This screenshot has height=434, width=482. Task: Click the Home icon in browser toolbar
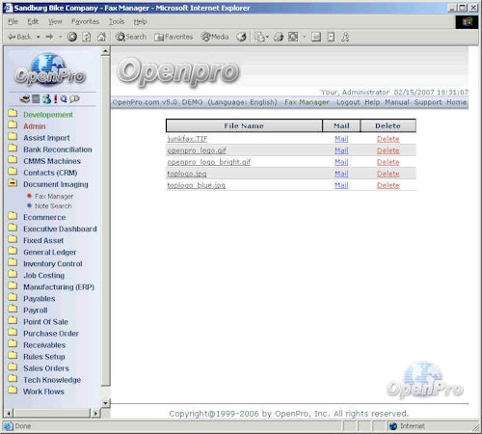101,37
